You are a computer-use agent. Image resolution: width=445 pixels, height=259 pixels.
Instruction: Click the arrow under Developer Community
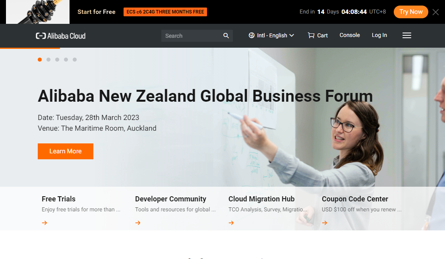(138, 223)
